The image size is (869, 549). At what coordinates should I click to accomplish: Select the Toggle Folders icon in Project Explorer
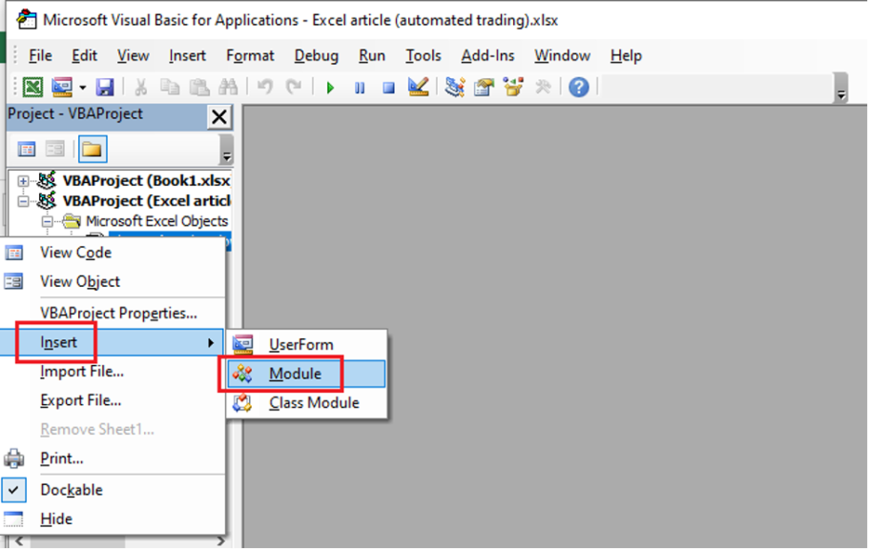pyautogui.click(x=92, y=150)
